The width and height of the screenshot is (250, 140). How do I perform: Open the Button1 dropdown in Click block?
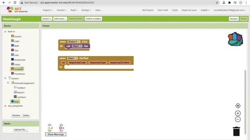tap(74, 42)
